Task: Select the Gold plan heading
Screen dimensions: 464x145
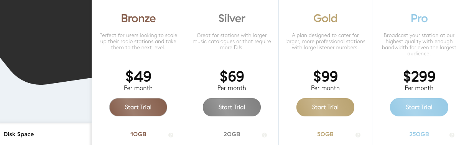Action: click(x=326, y=18)
